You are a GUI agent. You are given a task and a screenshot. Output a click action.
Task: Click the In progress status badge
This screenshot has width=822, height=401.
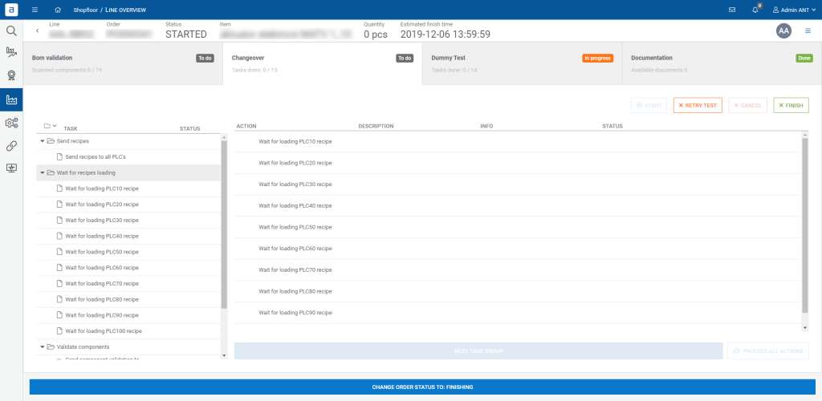tap(597, 58)
